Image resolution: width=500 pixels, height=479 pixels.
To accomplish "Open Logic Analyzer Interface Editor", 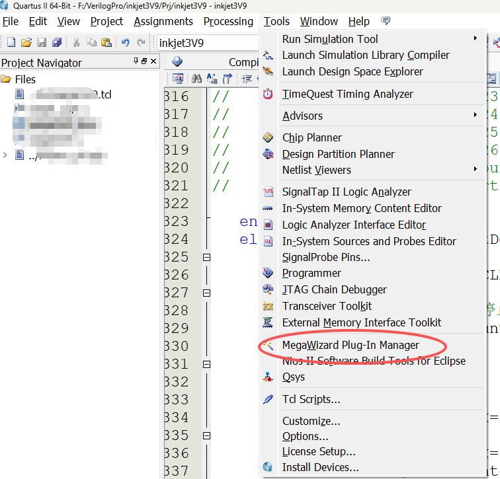I will click(x=354, y=225).
